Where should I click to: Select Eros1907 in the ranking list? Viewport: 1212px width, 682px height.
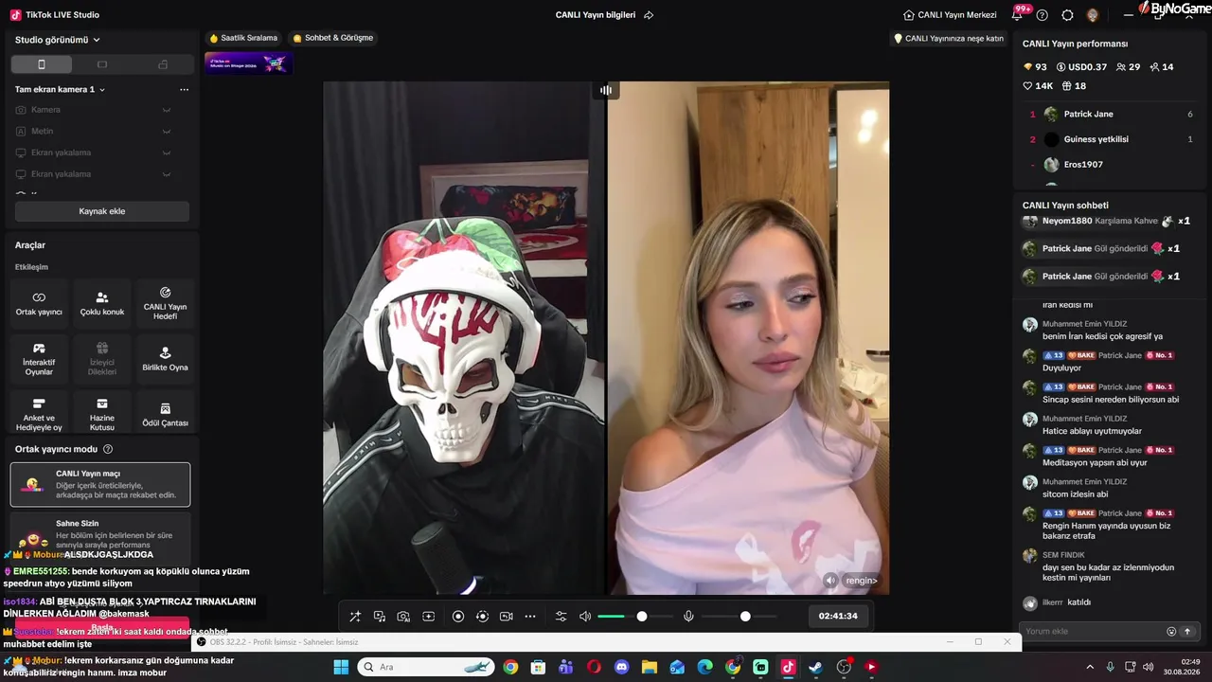[x=1110, y=165]
